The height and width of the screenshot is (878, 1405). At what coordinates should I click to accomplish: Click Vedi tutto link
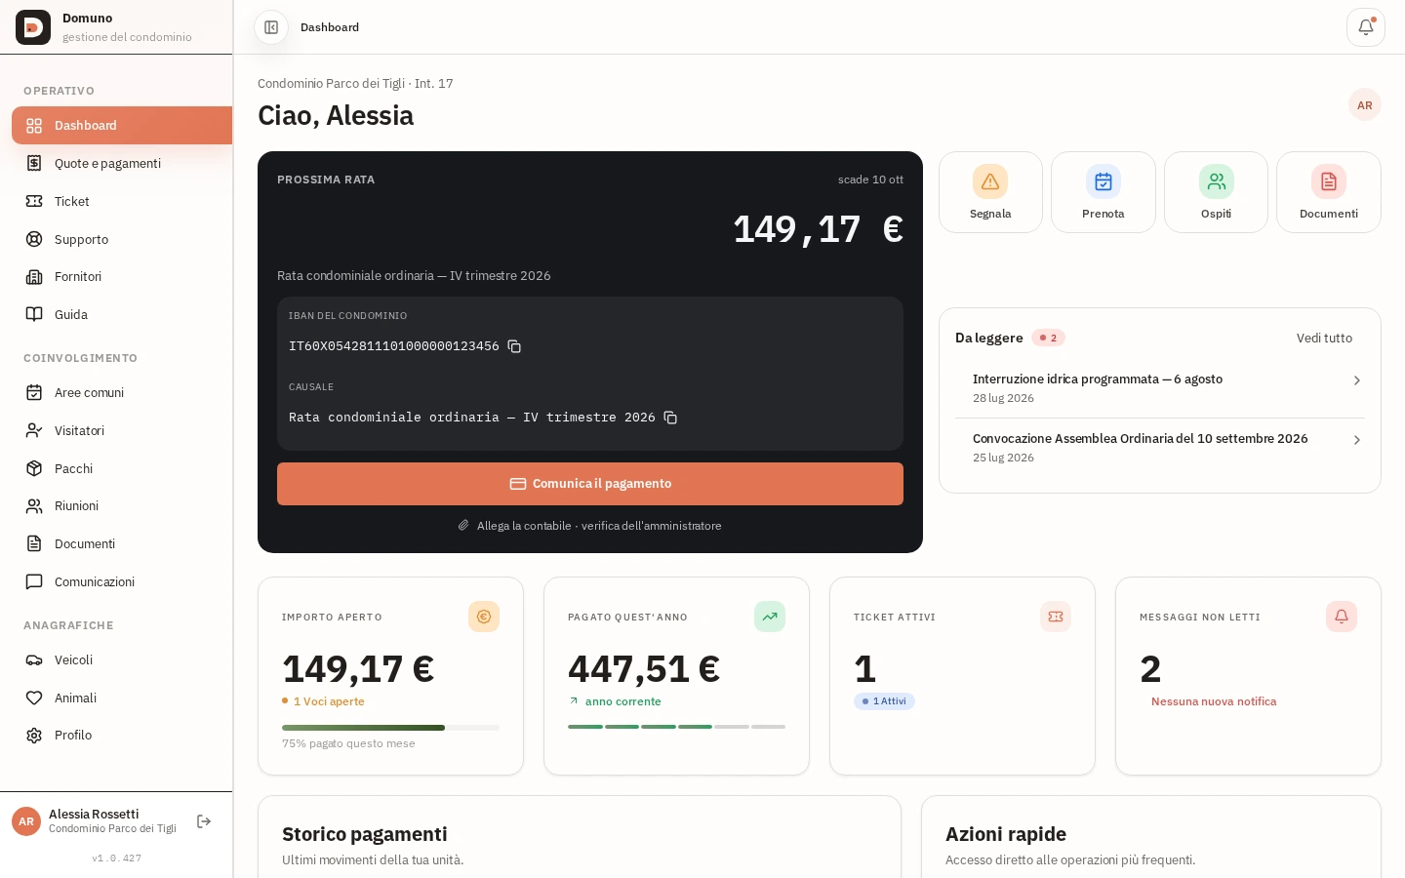(x=1324, y=338)
